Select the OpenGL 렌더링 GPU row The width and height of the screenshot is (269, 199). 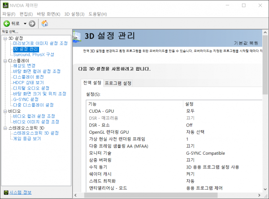click(x=174, y=132)
